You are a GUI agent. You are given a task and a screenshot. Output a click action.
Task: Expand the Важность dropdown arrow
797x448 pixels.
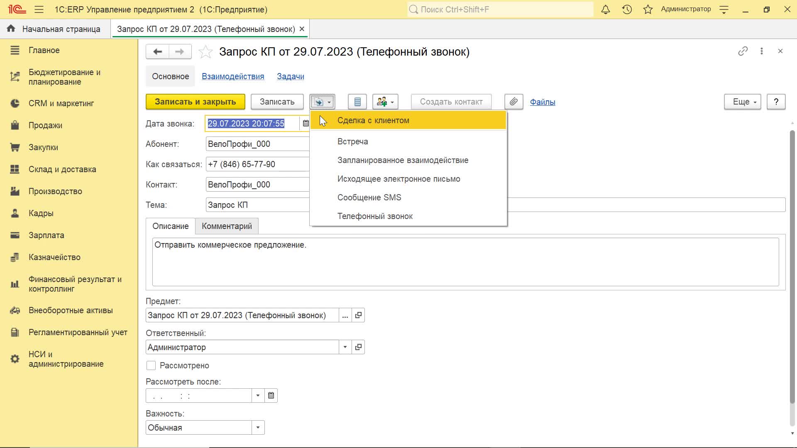click(258, 428)
